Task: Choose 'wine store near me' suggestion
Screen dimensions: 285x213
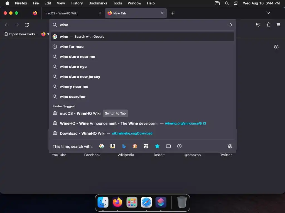Action: click(142, 57)
